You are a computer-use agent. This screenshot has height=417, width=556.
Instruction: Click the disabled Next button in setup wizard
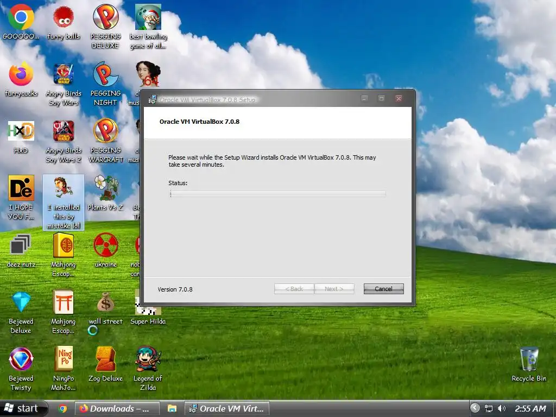pos(334,289)
